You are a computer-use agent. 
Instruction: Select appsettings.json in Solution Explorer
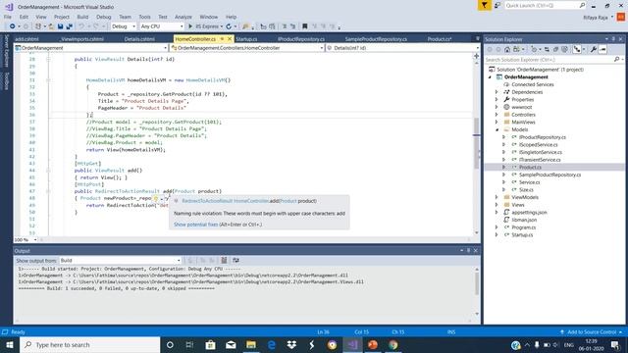pyautogui.click(x=529, y=213)
